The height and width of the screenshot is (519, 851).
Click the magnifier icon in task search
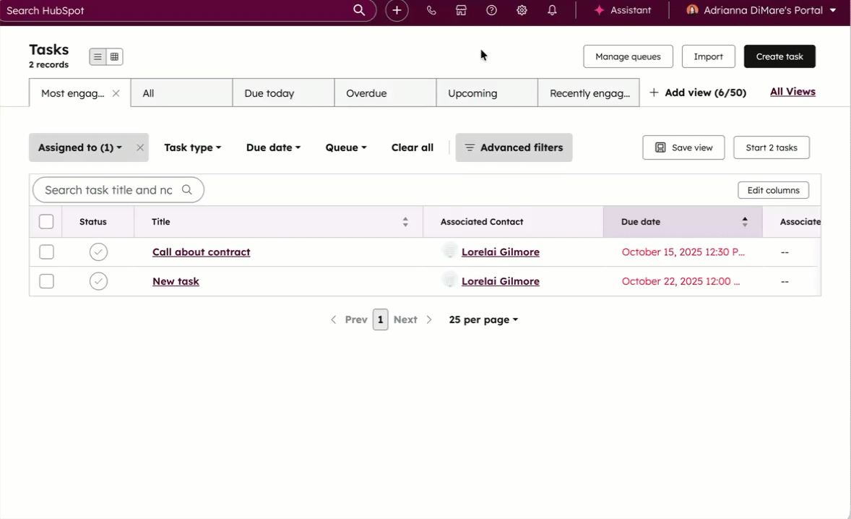click(x=186, y=190)
